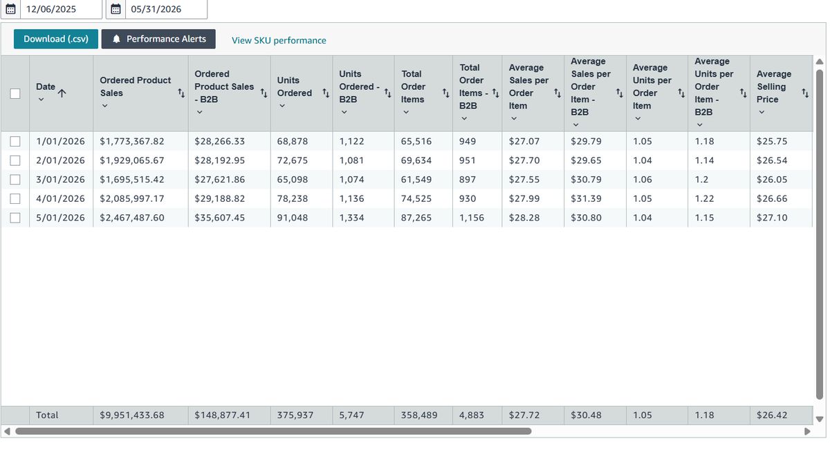Expand the Date column chevron
The width and height of the screenshot is (830, 450).
tap(41, 100)
